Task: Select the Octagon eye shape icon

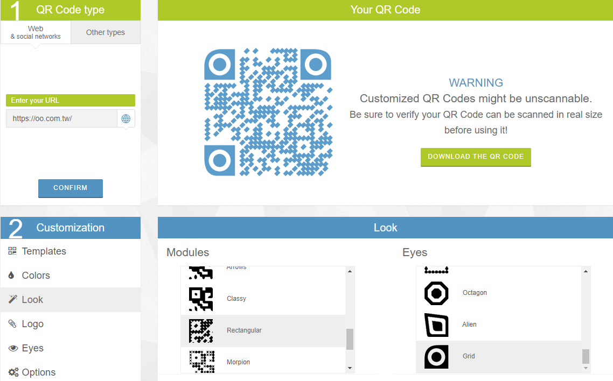Action: coord(436,293)
